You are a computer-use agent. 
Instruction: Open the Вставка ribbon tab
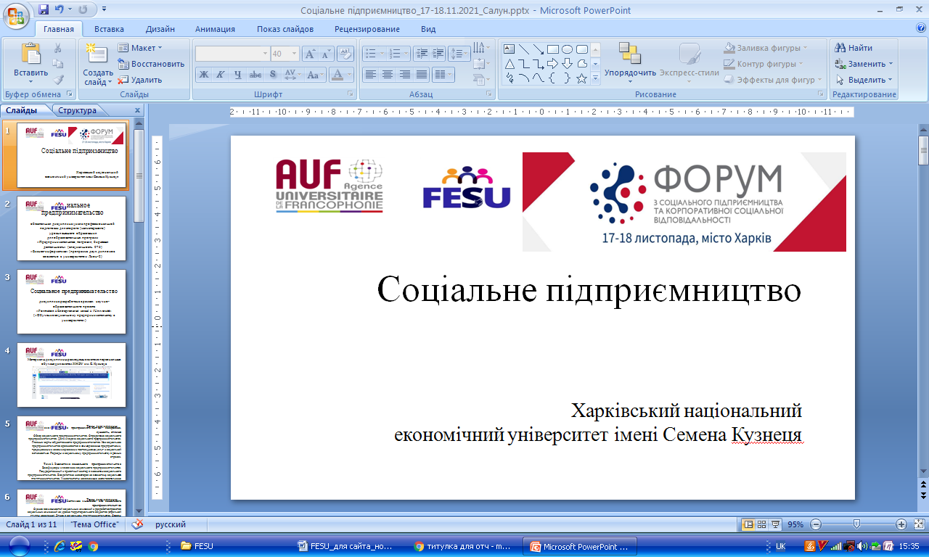pos(109,29)
